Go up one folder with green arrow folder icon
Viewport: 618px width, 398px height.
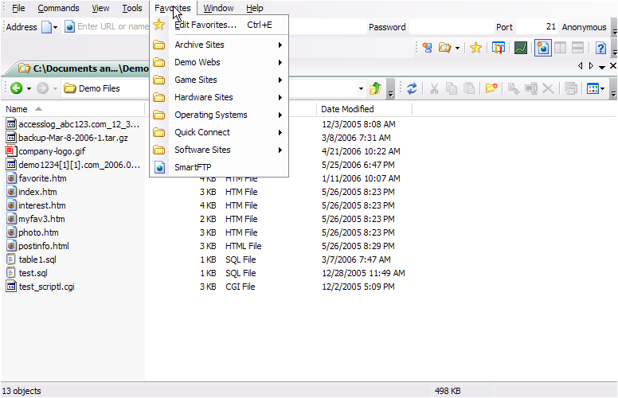click(375, 88)
